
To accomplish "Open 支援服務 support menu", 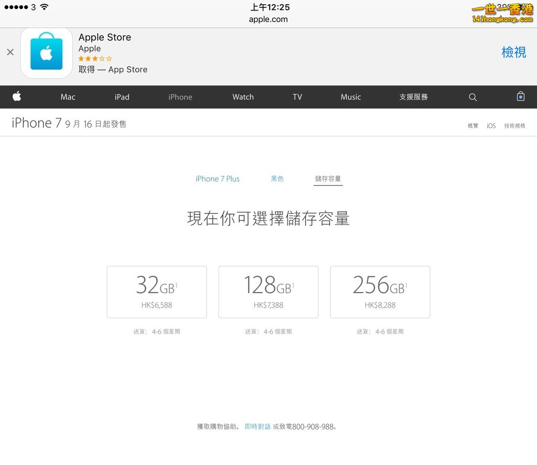I will point(413,97).
